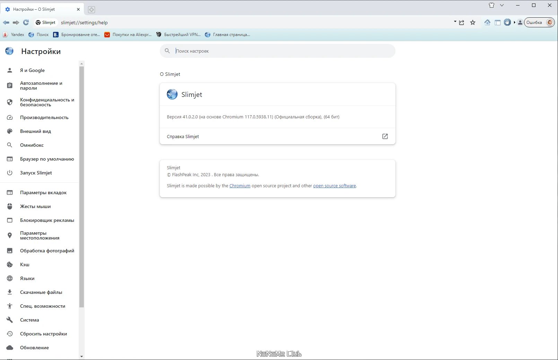
Task: Click the address bar URL slimjet://settings/help
Action: pyautogui.click(x=84, y=22)
